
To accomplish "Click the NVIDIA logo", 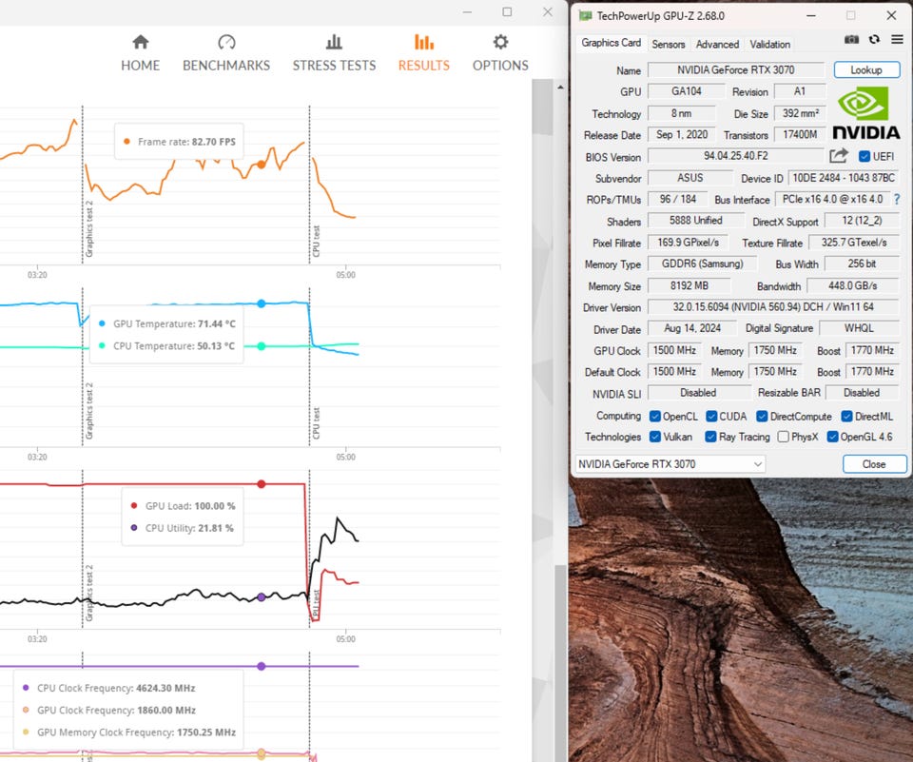I will (x=865, y=113).
